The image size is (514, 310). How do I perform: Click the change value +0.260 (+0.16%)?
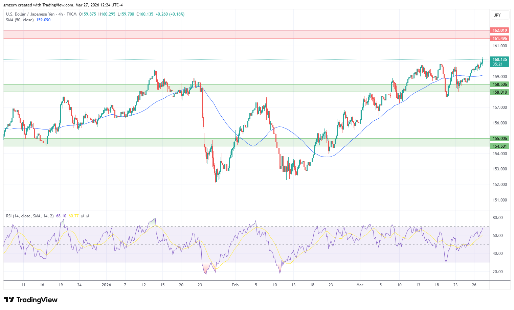coord(170,14)
